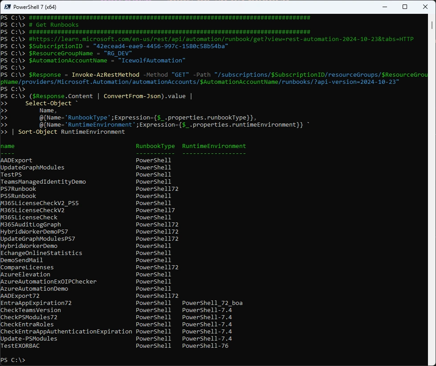Click the CheckEntraRoles runbook name
This screenshot has height=366, width=436.
click(27, 325)
